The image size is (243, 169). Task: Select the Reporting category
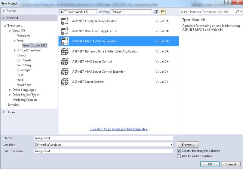click(x=24, y=65)
